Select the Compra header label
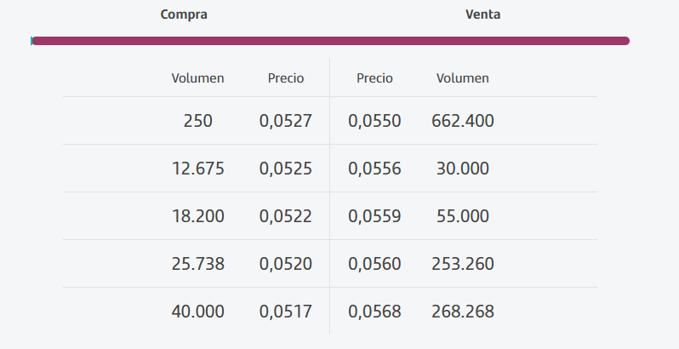This screenshot has height=349, width=679. pyautogui.click(x=184, y=14)
